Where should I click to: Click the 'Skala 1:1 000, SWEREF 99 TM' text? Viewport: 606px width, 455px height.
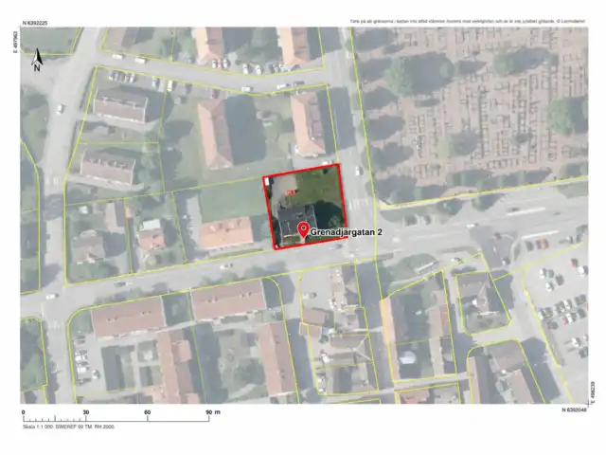pos(59,427)
